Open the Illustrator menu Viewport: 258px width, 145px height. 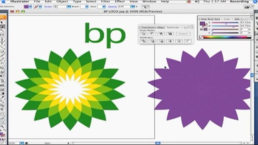[x=20, y=2]
